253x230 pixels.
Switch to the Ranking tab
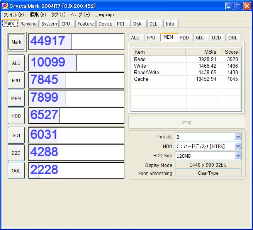[x=29, y=24]
